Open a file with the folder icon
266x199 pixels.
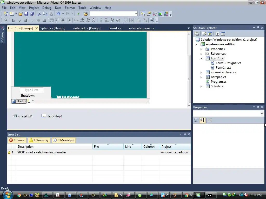tap(21, 14)
